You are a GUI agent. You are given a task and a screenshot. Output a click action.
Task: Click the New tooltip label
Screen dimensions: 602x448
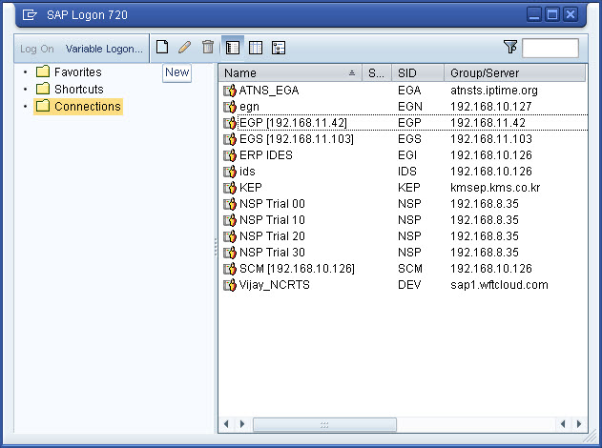[x=177, y=72]
